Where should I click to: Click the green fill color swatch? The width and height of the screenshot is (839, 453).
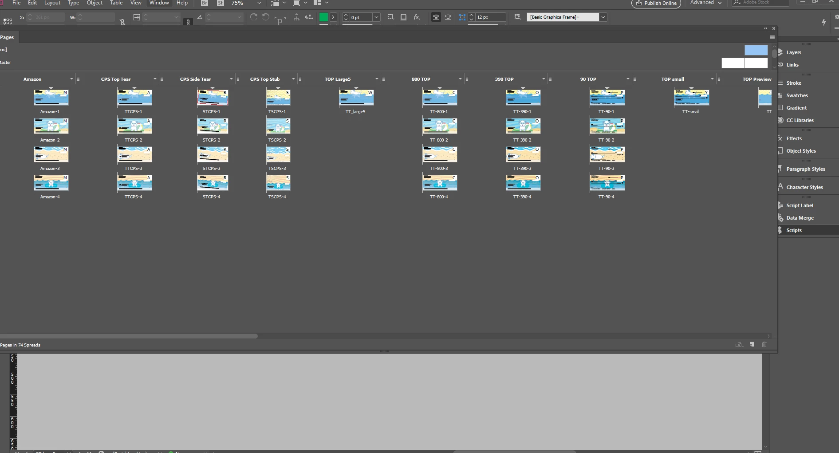pyautogui.click(x=323, y=17)
